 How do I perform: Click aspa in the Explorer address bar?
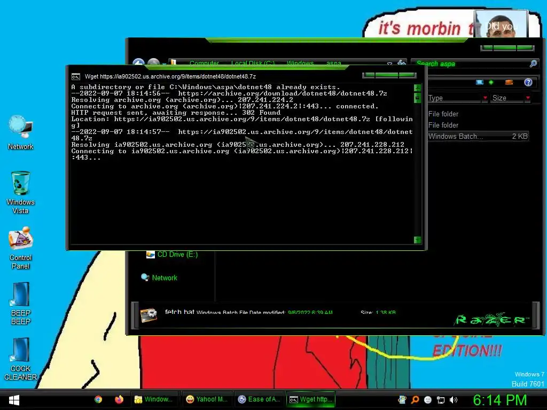click(333, 63)
